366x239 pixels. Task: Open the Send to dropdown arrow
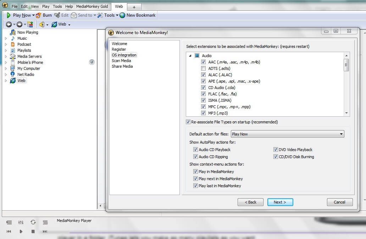tap(95, 15)
